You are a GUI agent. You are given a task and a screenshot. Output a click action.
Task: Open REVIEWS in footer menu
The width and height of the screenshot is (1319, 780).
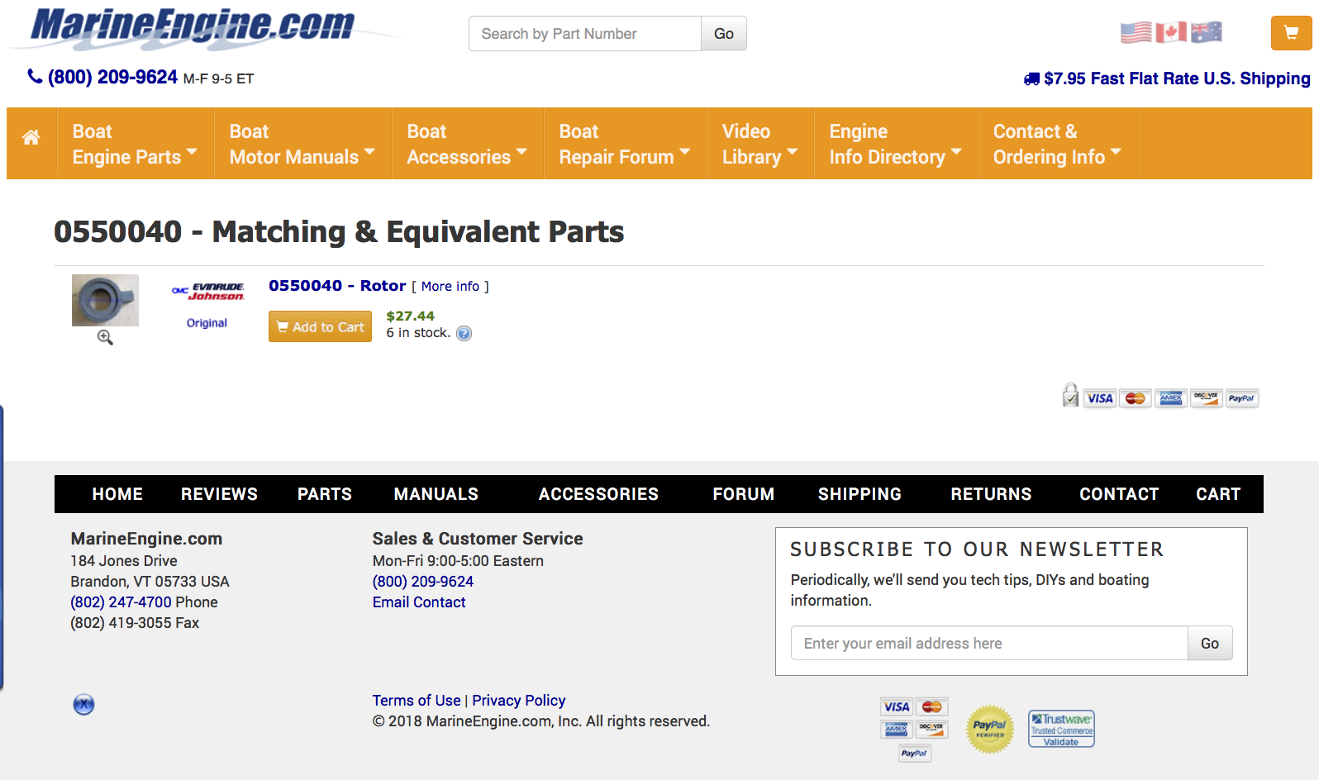[x=219, y=494]
